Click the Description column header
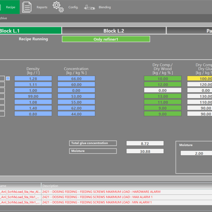Image resolution: width=212 pixels, height=212 pixels. [x=50, y=186]
